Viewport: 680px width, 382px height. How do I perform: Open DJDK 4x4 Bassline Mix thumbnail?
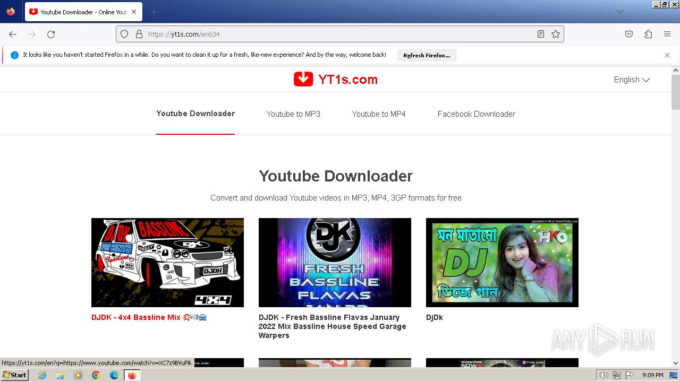coord(167,263)
